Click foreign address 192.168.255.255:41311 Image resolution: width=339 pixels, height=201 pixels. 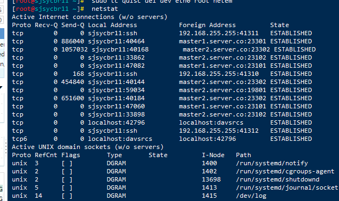pos(219,33)
